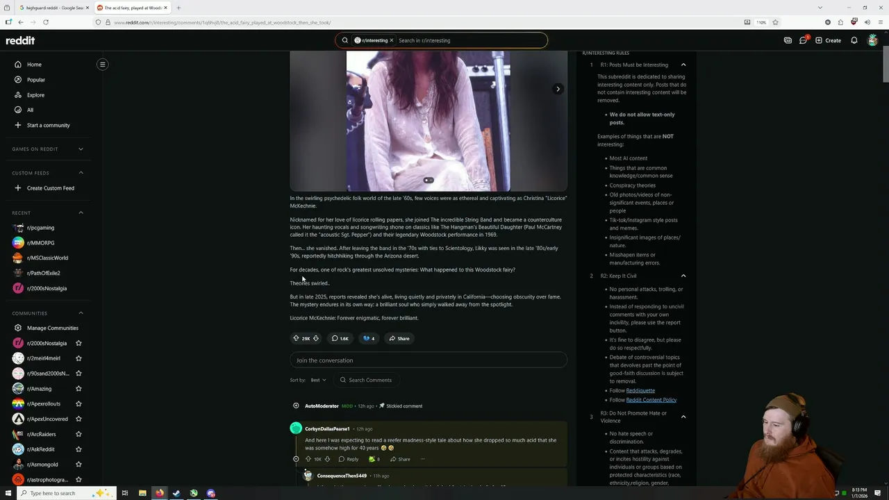889x500 pixels.
Task: Upvote CorbynDallasPearse1's comment
Action: 308,459
